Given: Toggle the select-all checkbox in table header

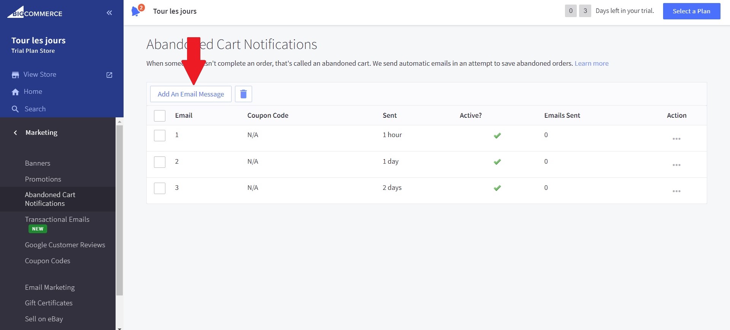Looking at the screenshot, I should 160,115.
